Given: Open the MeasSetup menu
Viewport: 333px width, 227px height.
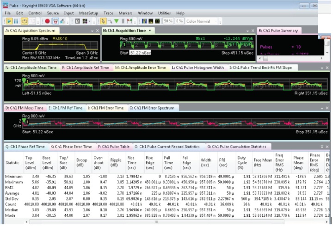Looking at the screenshot, I should point(88,13).
